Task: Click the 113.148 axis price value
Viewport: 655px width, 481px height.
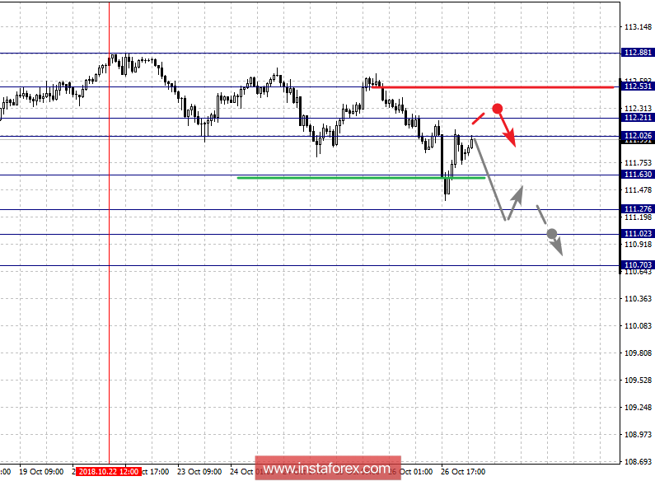Action: 638,27
